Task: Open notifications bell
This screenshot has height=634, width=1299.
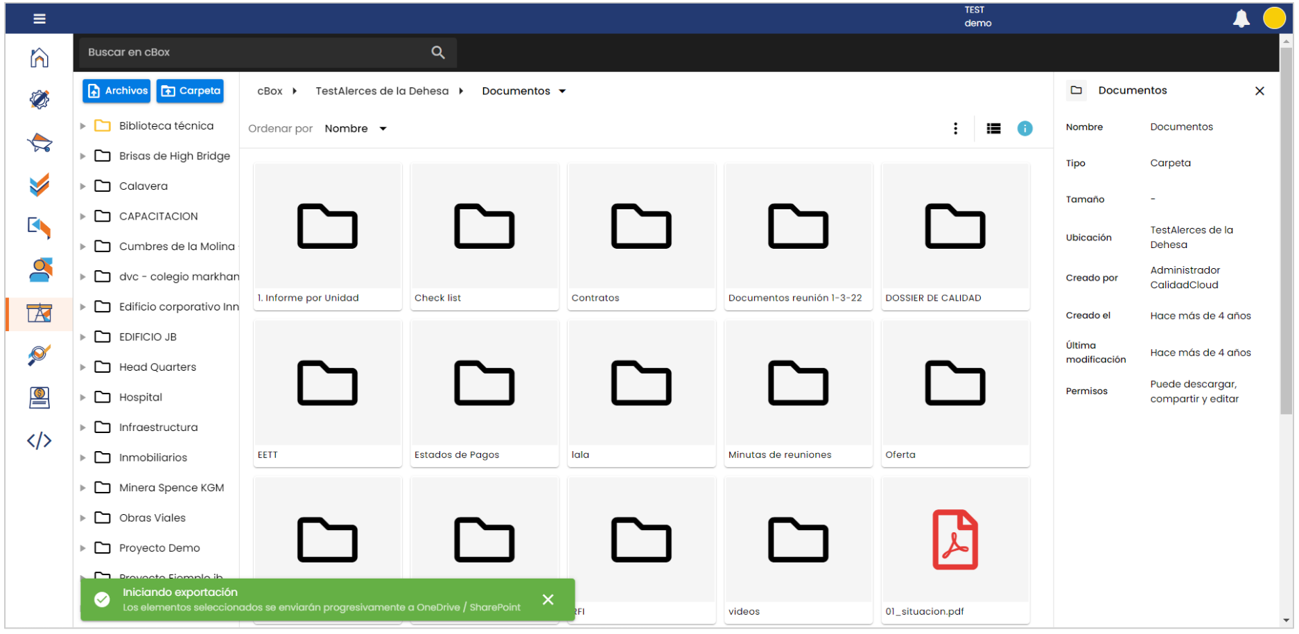Action: [1241, 19]
